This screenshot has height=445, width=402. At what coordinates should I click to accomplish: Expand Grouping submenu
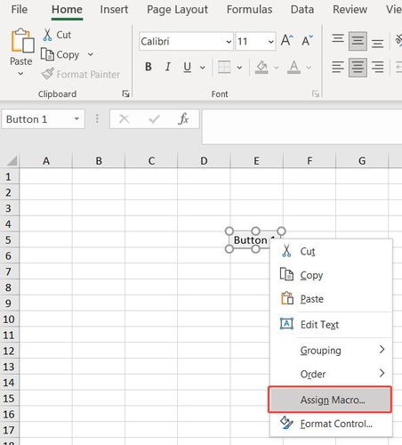tap(331, 351)
